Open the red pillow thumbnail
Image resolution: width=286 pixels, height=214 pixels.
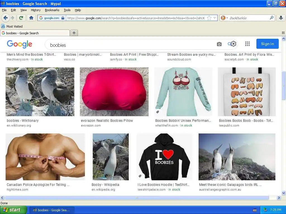click(114, 92)
